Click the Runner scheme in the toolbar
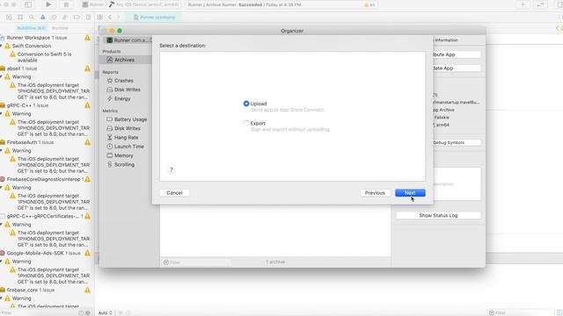563x316 pixels. (x=93, y=4)
